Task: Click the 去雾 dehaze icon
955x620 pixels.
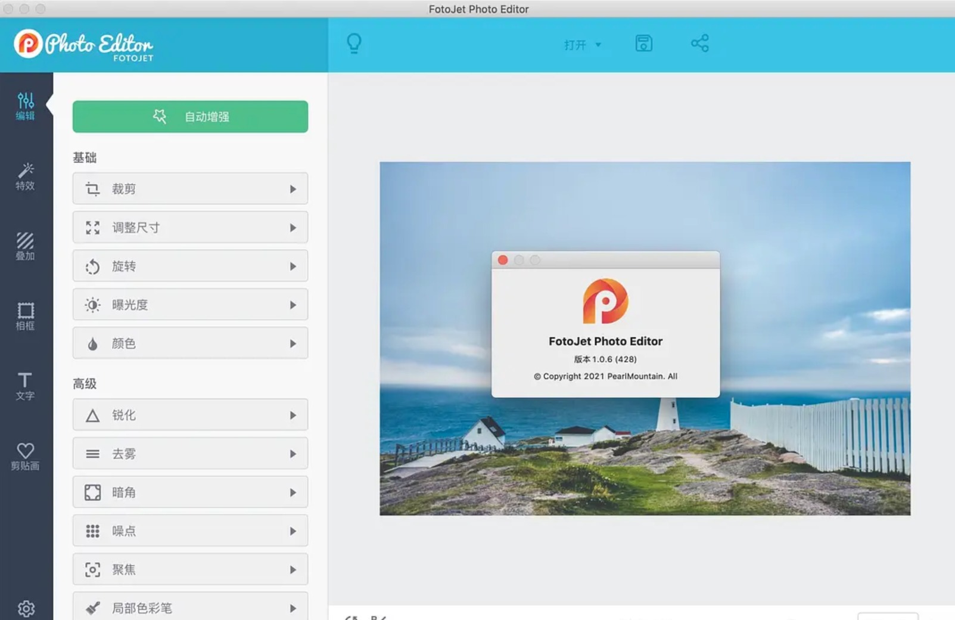Action: coord(92,454)
